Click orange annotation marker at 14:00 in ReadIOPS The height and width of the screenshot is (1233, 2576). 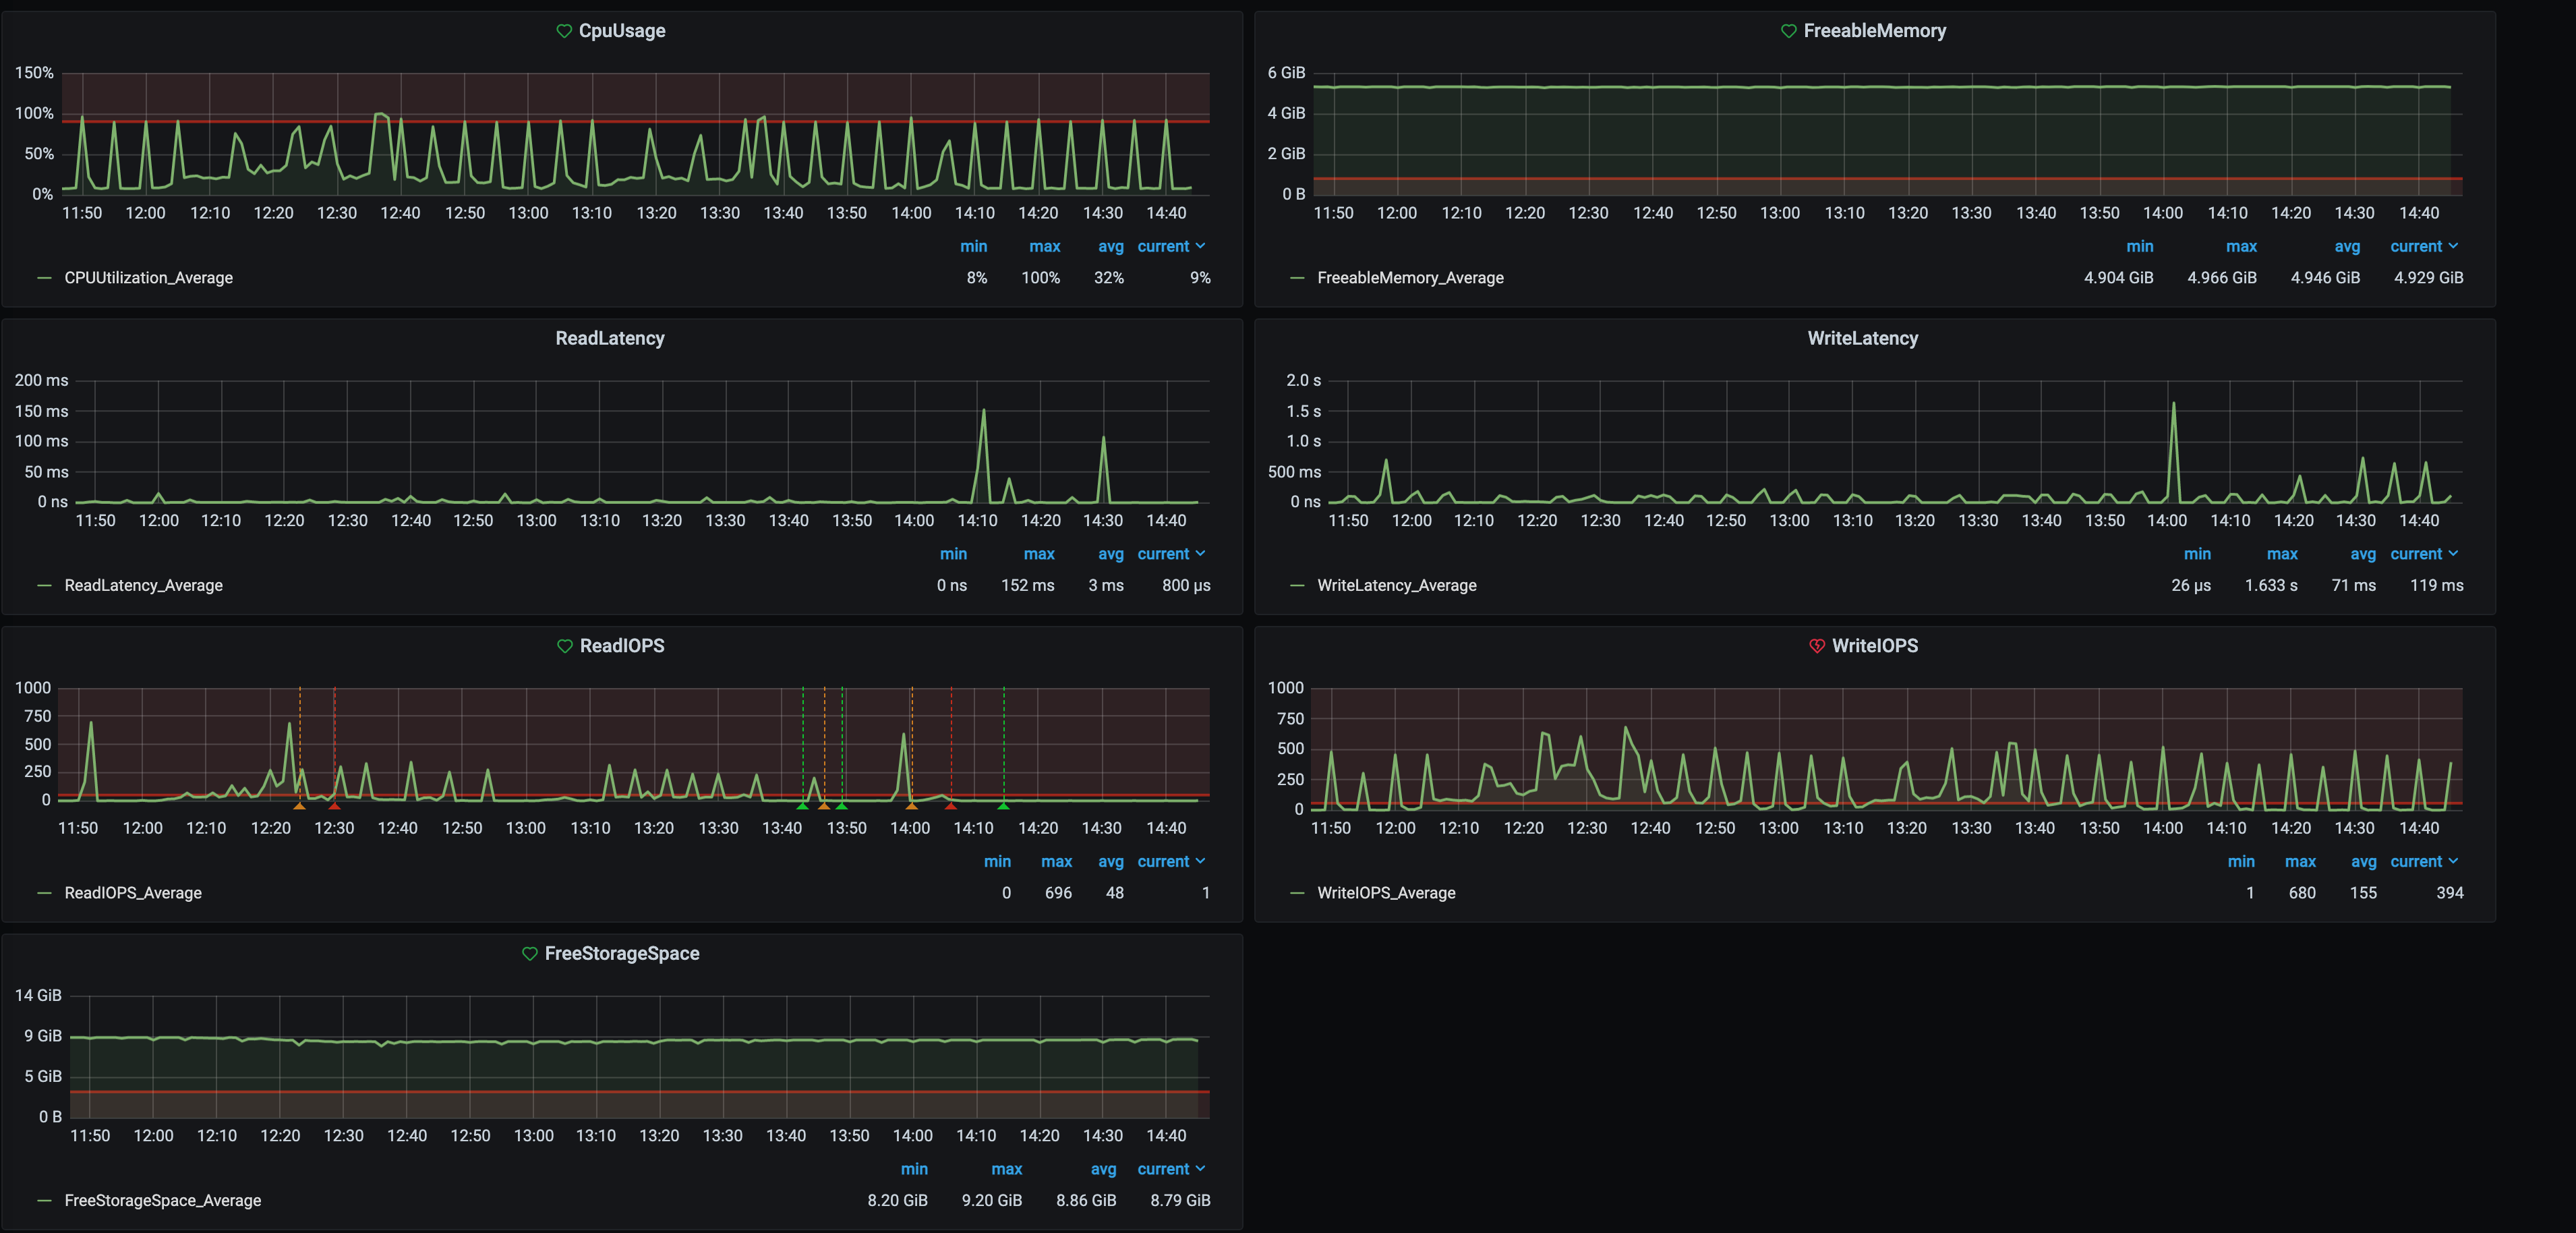pos(911,806)
